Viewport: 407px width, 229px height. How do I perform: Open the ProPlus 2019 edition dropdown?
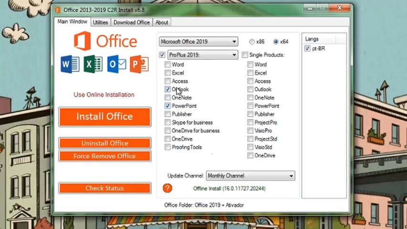coord(203,55)
